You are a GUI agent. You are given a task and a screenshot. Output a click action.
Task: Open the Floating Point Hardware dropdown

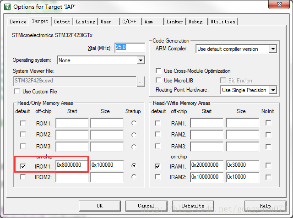(273, 90)
